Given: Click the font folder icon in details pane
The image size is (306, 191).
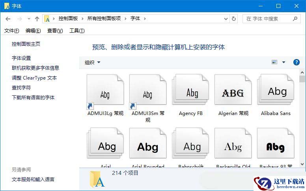Looking at the screenshot, I should [97, 179].
